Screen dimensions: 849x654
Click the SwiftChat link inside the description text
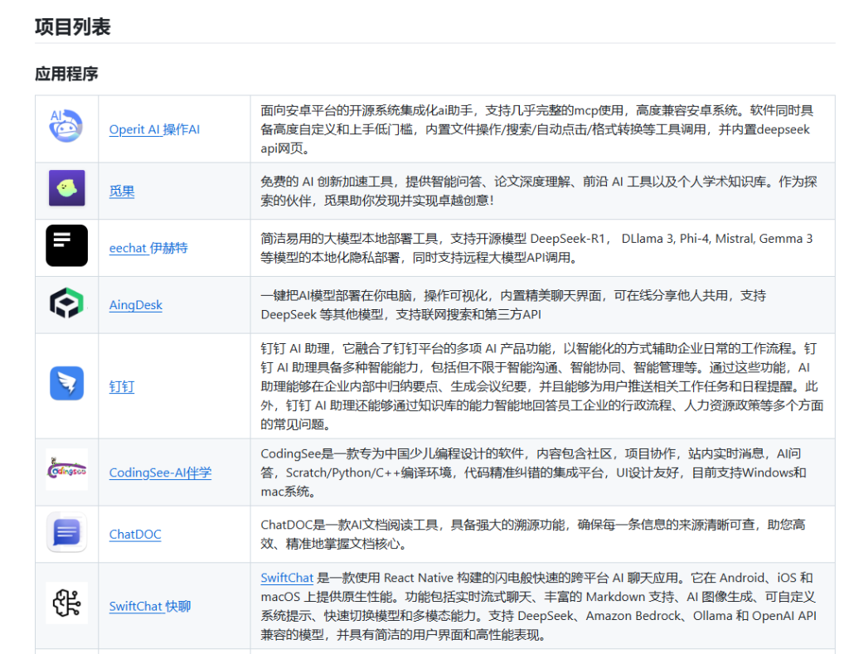pyautogui.click(x=287, y=578)
